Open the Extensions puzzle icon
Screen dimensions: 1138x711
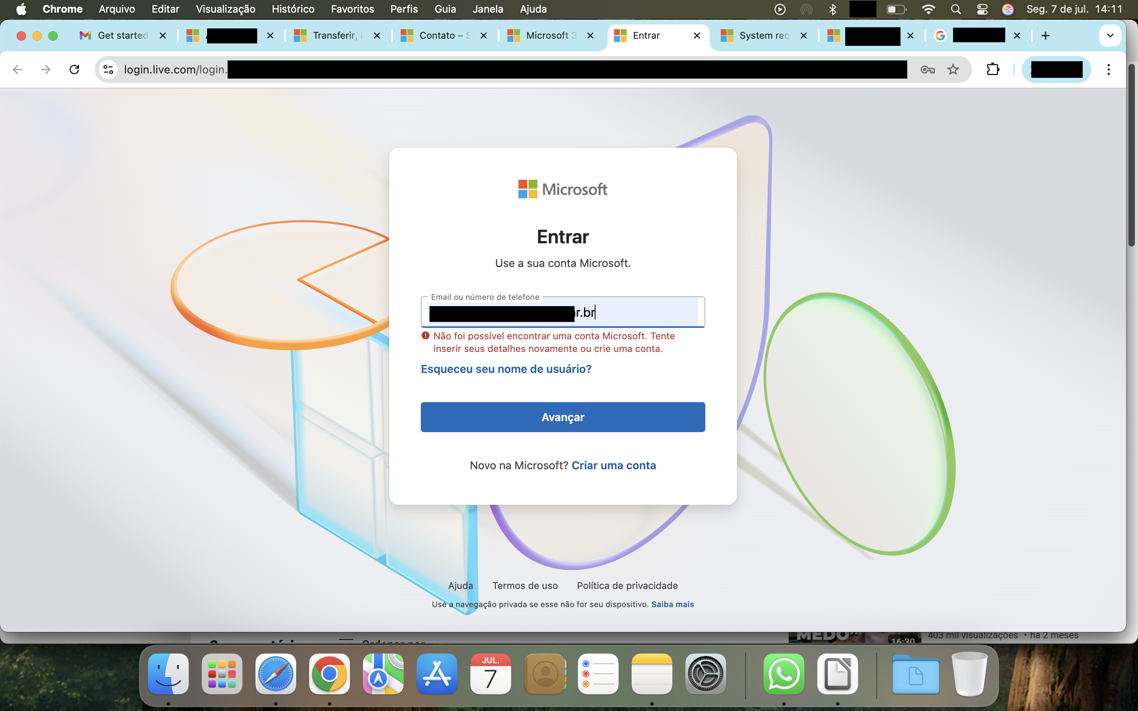pos(993,70)
